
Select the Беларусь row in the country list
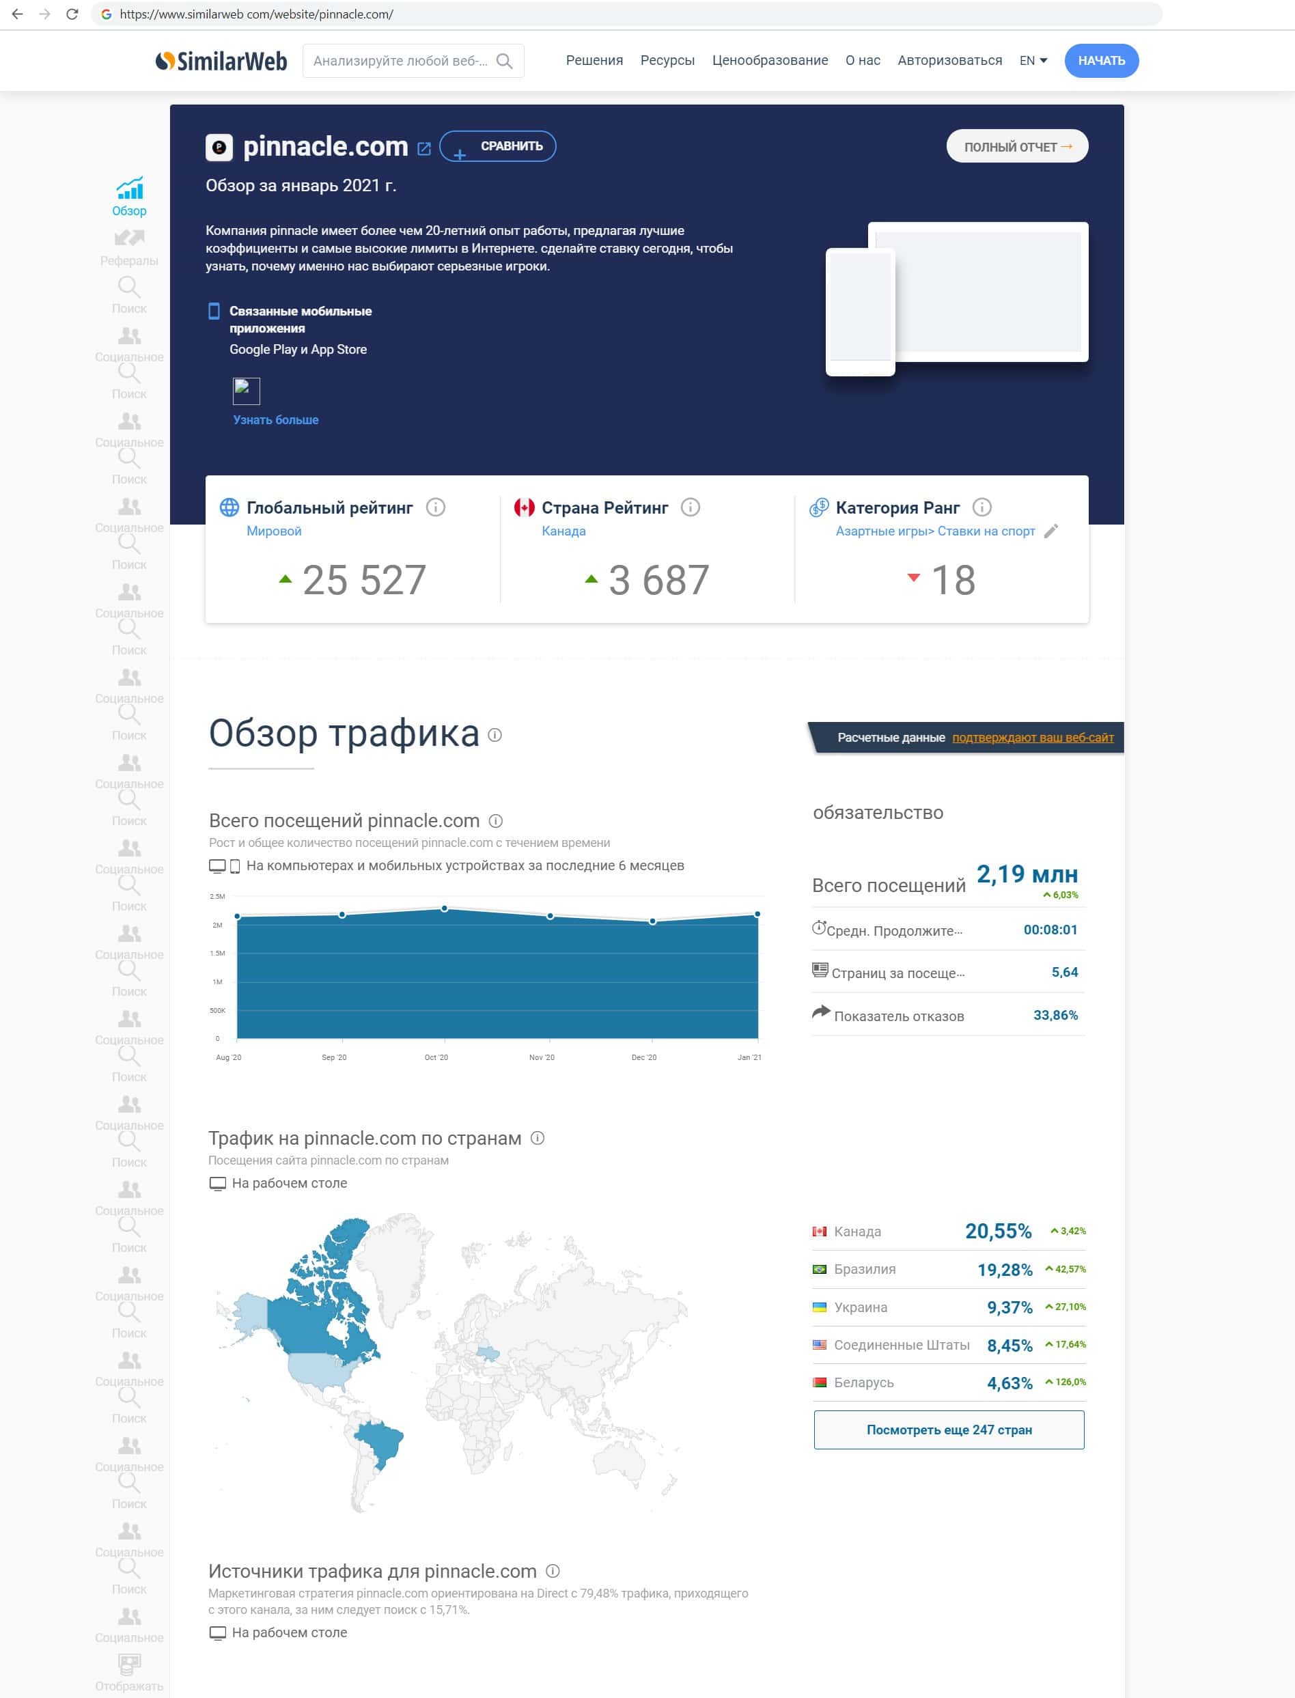coord(949,1382)
